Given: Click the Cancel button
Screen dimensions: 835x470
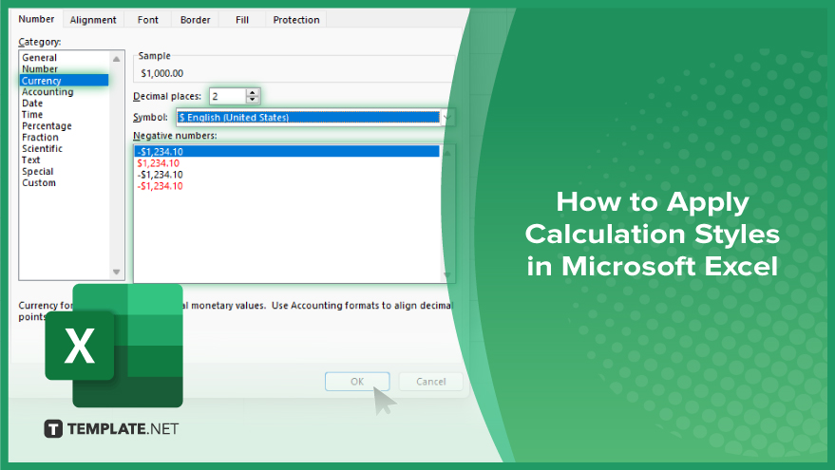Looking at the screenshot, I should (x=431, y=382).
